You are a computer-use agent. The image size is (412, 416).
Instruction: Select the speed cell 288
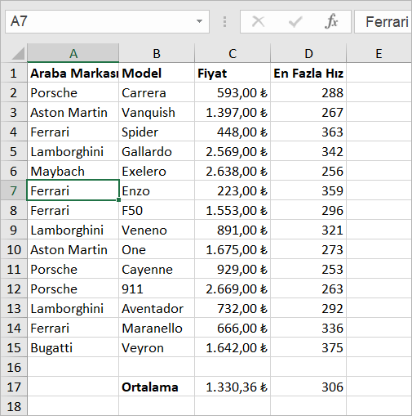pos(308,92)
